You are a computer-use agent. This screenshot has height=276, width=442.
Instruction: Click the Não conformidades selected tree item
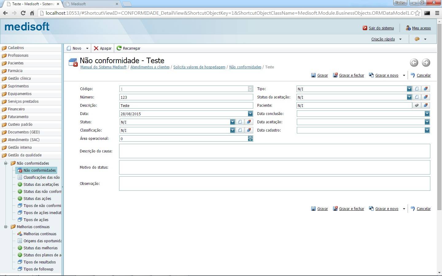(x=37, y=171)
